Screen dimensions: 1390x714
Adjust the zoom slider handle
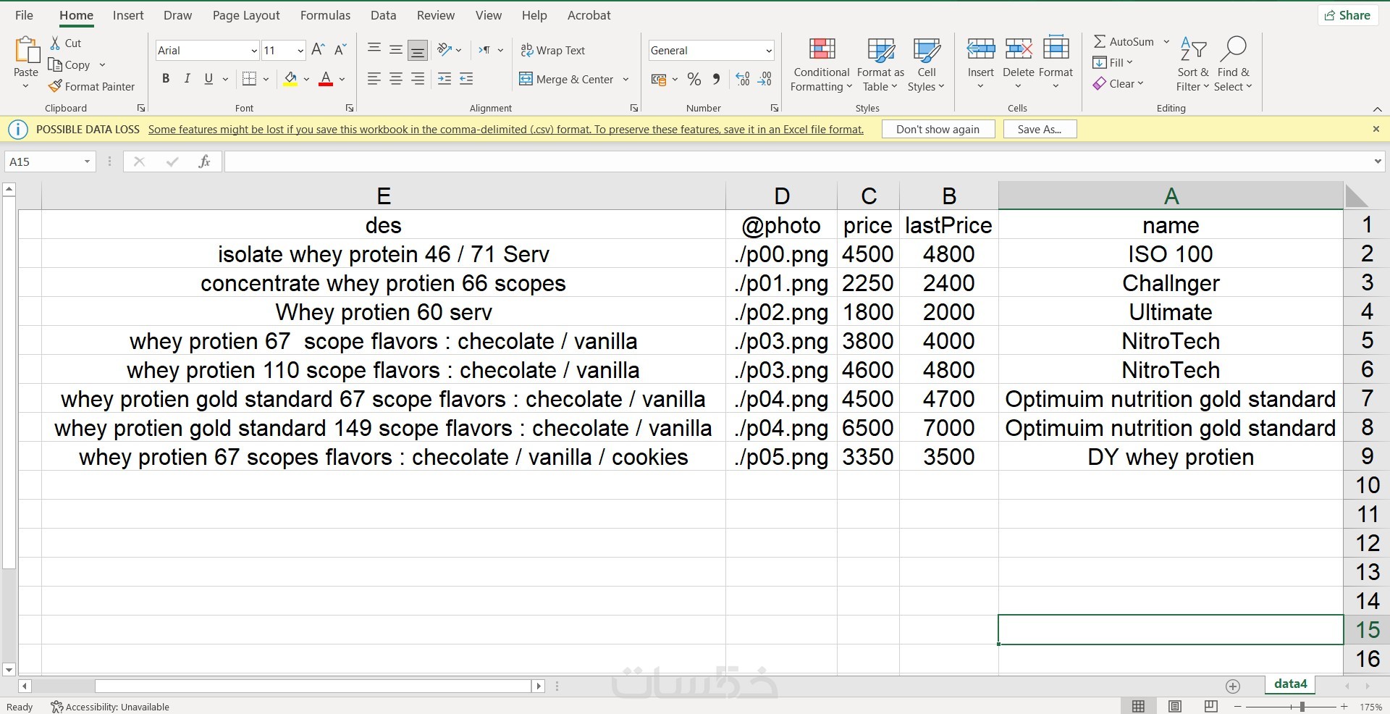(x=1302, y=706)
